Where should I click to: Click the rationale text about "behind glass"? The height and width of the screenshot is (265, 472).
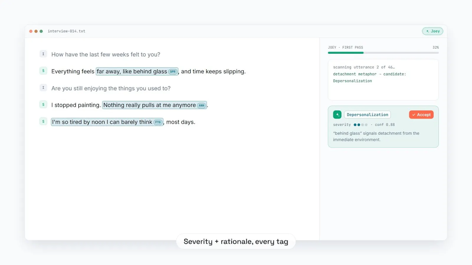coord(376,136)
